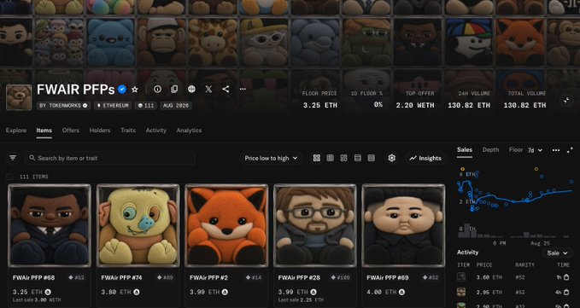Switch to compact grid view icon
Viewport: 580px width, 308px height.
pos(331,158)
